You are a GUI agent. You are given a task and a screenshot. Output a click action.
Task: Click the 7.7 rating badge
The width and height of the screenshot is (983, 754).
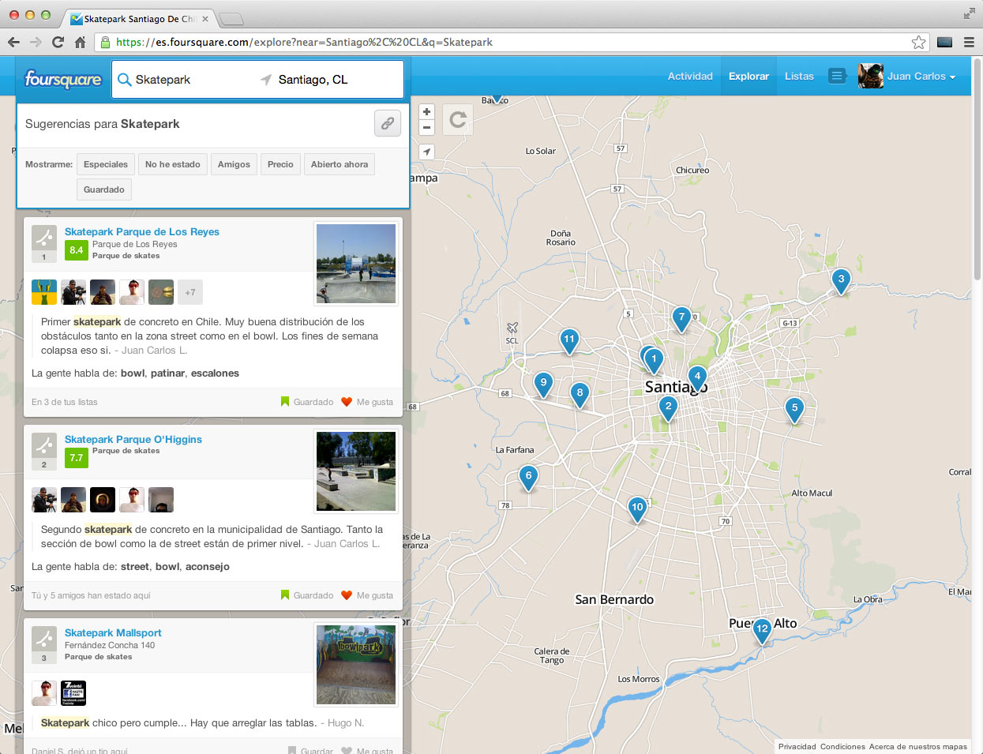[x=76, y=458]
